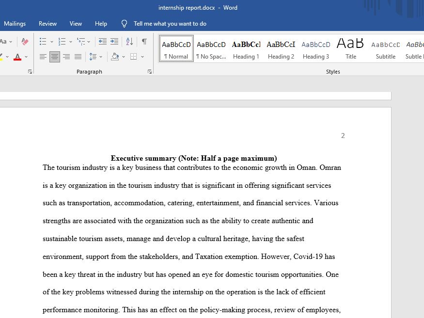Apply the No Spacing style

(x=211, y=48)
